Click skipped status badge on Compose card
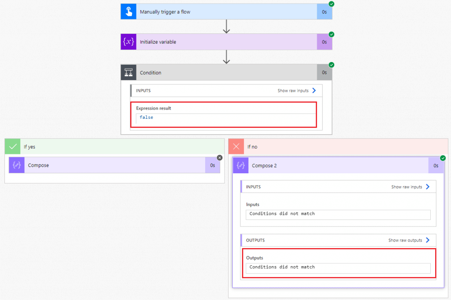The height and width of the screenshot is (300, 451). pos(219,158)
